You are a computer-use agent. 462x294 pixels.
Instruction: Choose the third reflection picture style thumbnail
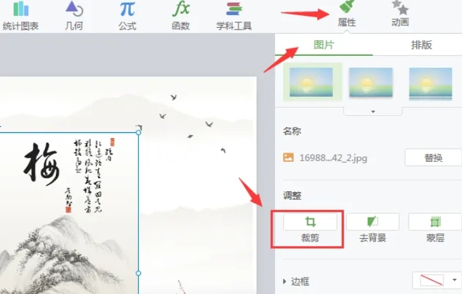tap(430, 84)
